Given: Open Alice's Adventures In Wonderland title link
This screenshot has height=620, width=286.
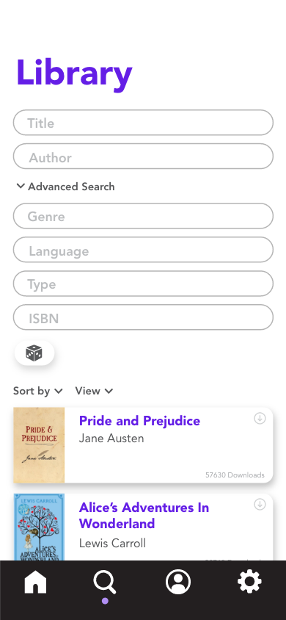Looking at the screenshot, I should [144, 515].
